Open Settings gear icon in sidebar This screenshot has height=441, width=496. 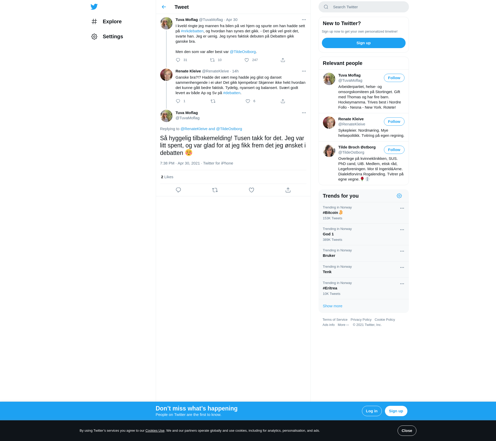coord(94,36)
